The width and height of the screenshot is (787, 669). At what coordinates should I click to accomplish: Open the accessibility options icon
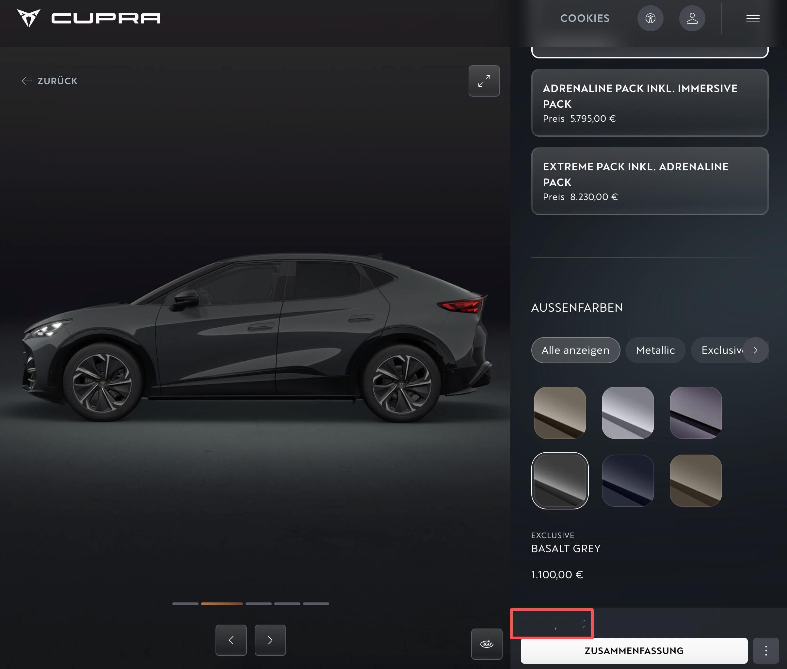tap(650, 18)
